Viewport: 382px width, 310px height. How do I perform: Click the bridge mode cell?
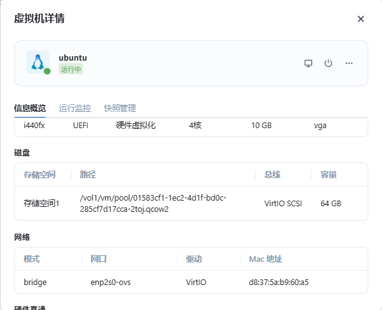coord(35,282)
